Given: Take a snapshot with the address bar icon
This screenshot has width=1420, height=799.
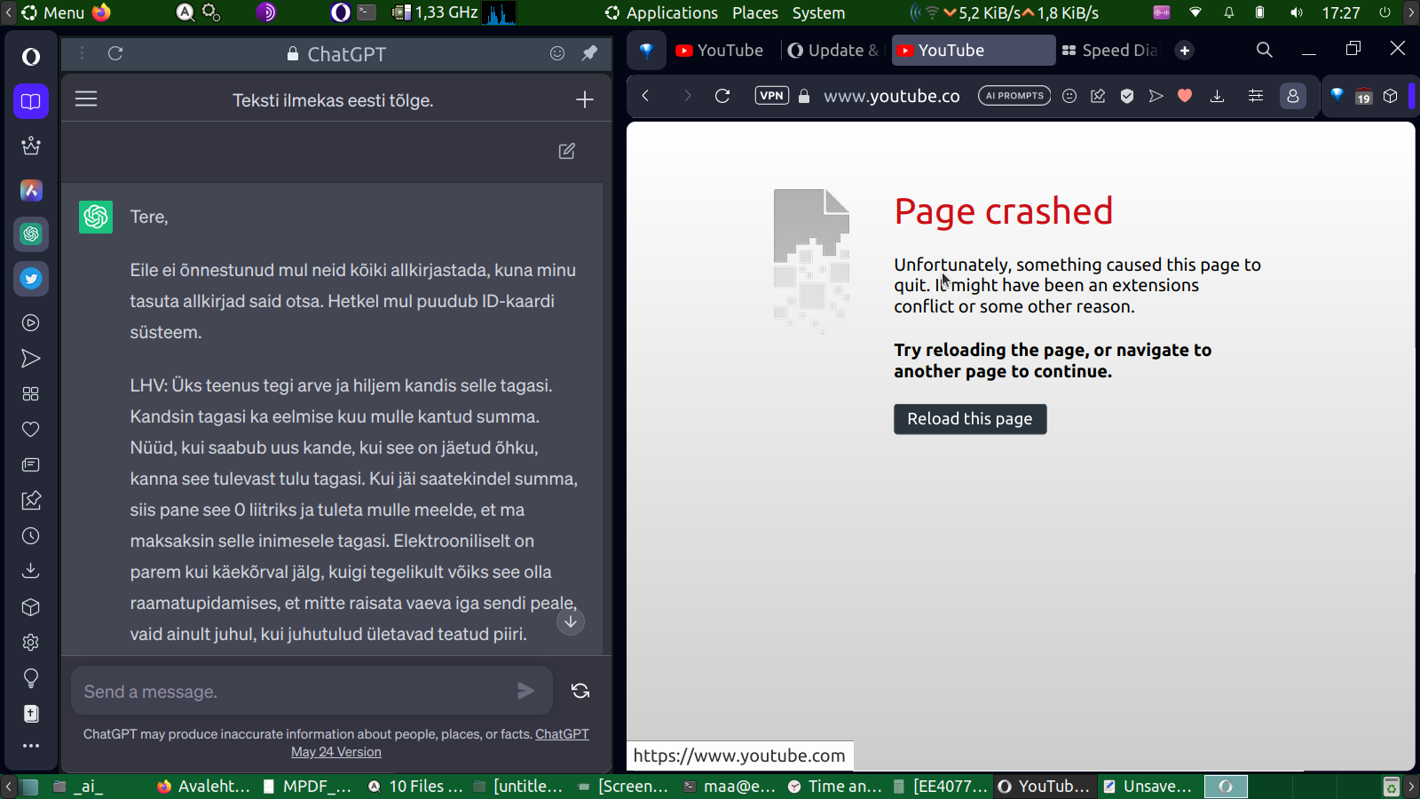Looking at the screenshot, I should pyautogui.click(x=1098, y=96).
